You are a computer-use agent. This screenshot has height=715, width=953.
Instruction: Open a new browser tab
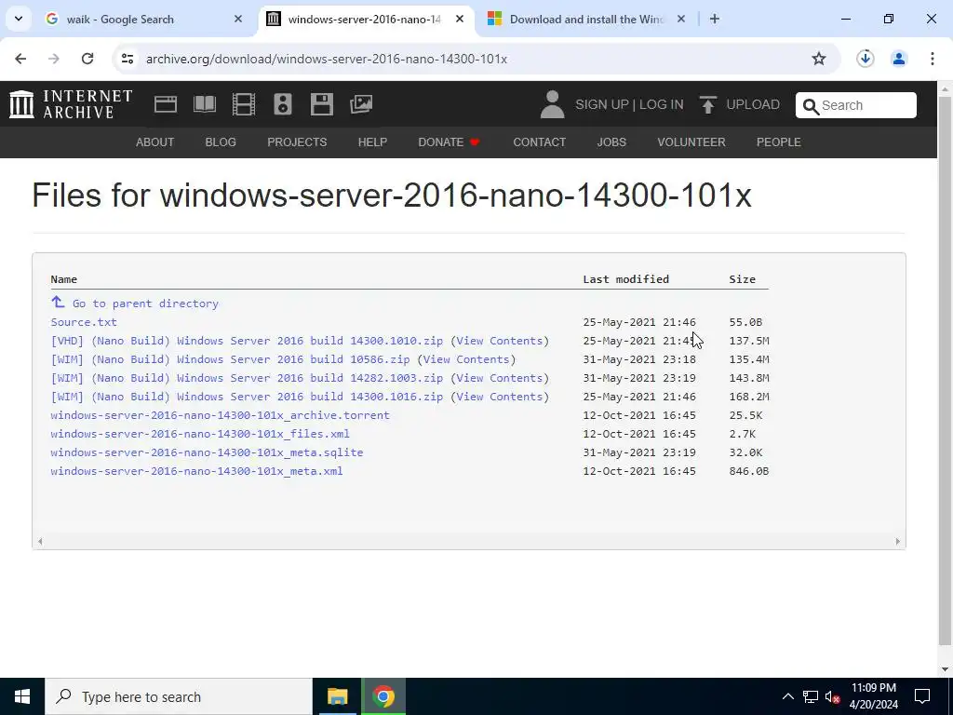[715, 19]
